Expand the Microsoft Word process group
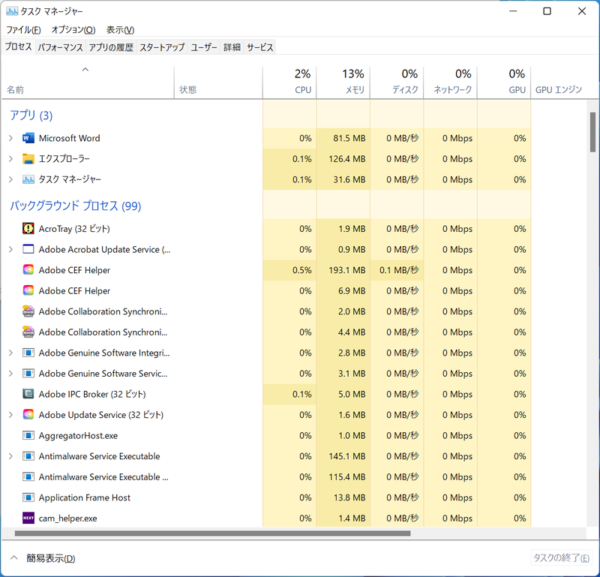The image size is (600, 577). click(x=10, y=138)
